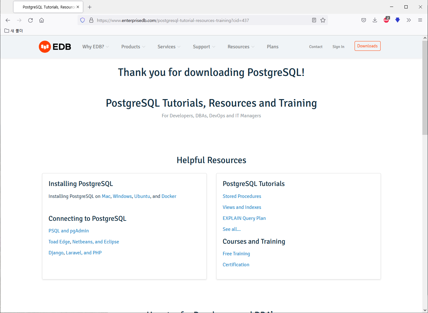
Task: Go back to the previous page
Action: [8, 20]
